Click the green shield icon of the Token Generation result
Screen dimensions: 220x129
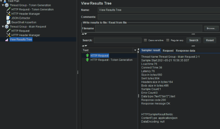tap(87, 60)
